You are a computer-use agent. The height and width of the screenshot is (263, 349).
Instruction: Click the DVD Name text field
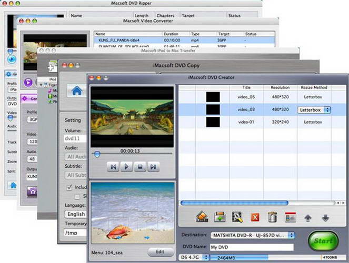coord(252,247)
